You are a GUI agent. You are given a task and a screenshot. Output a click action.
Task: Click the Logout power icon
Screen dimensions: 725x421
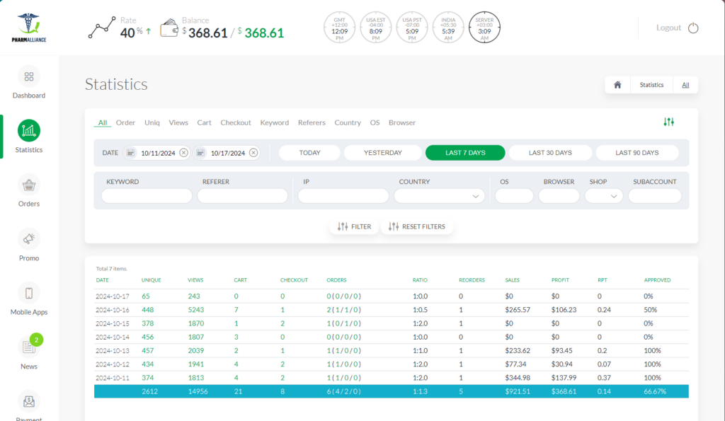point(693,28)
